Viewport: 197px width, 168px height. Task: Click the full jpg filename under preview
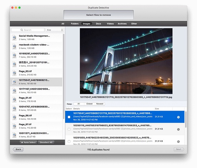pyautogui.click(x=126, y=97)
